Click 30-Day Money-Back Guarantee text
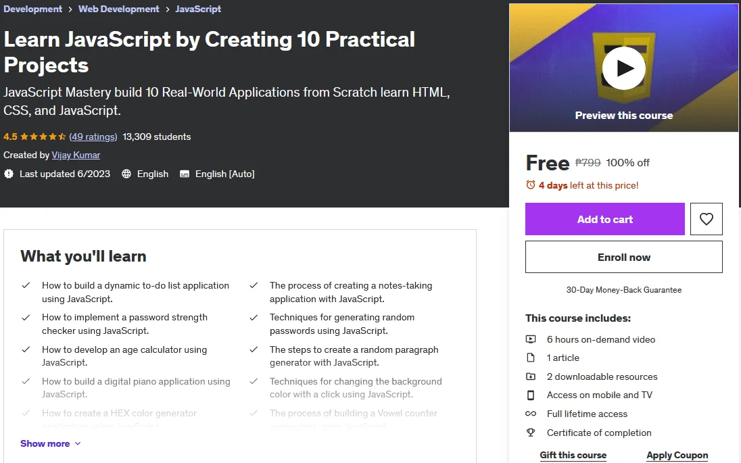Screen dimensions: 741x463 click(x=624, y=289)
